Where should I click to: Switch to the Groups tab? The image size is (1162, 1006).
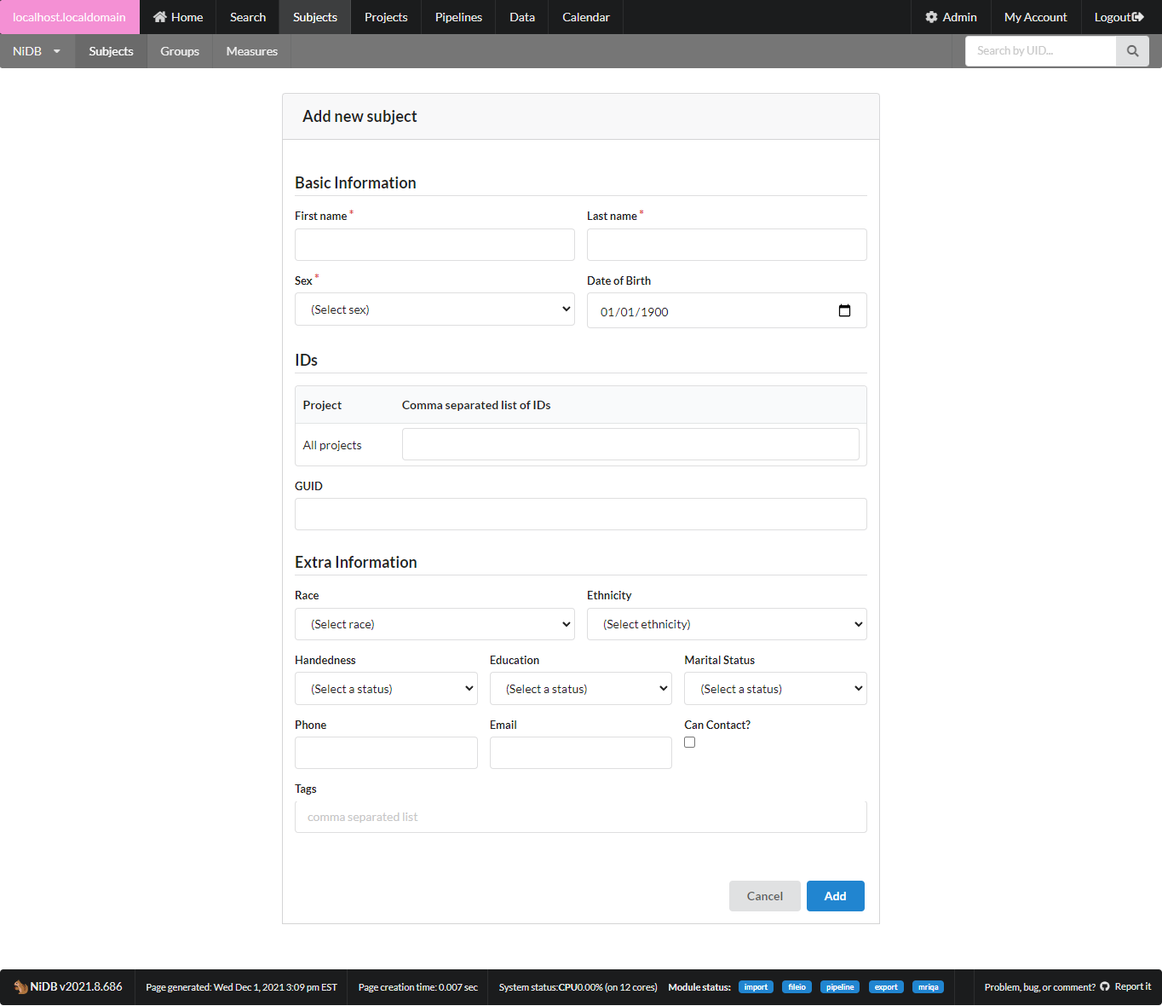tap(180, 51)
